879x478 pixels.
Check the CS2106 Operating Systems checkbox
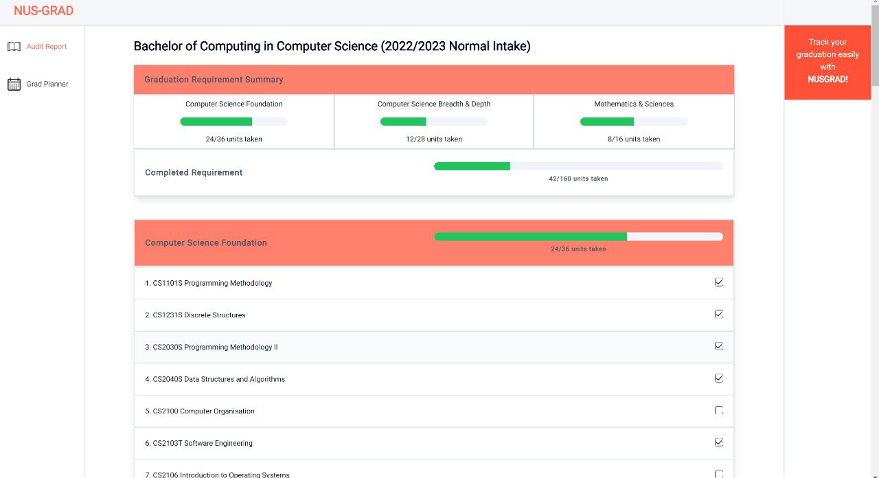tap(719, 474)
